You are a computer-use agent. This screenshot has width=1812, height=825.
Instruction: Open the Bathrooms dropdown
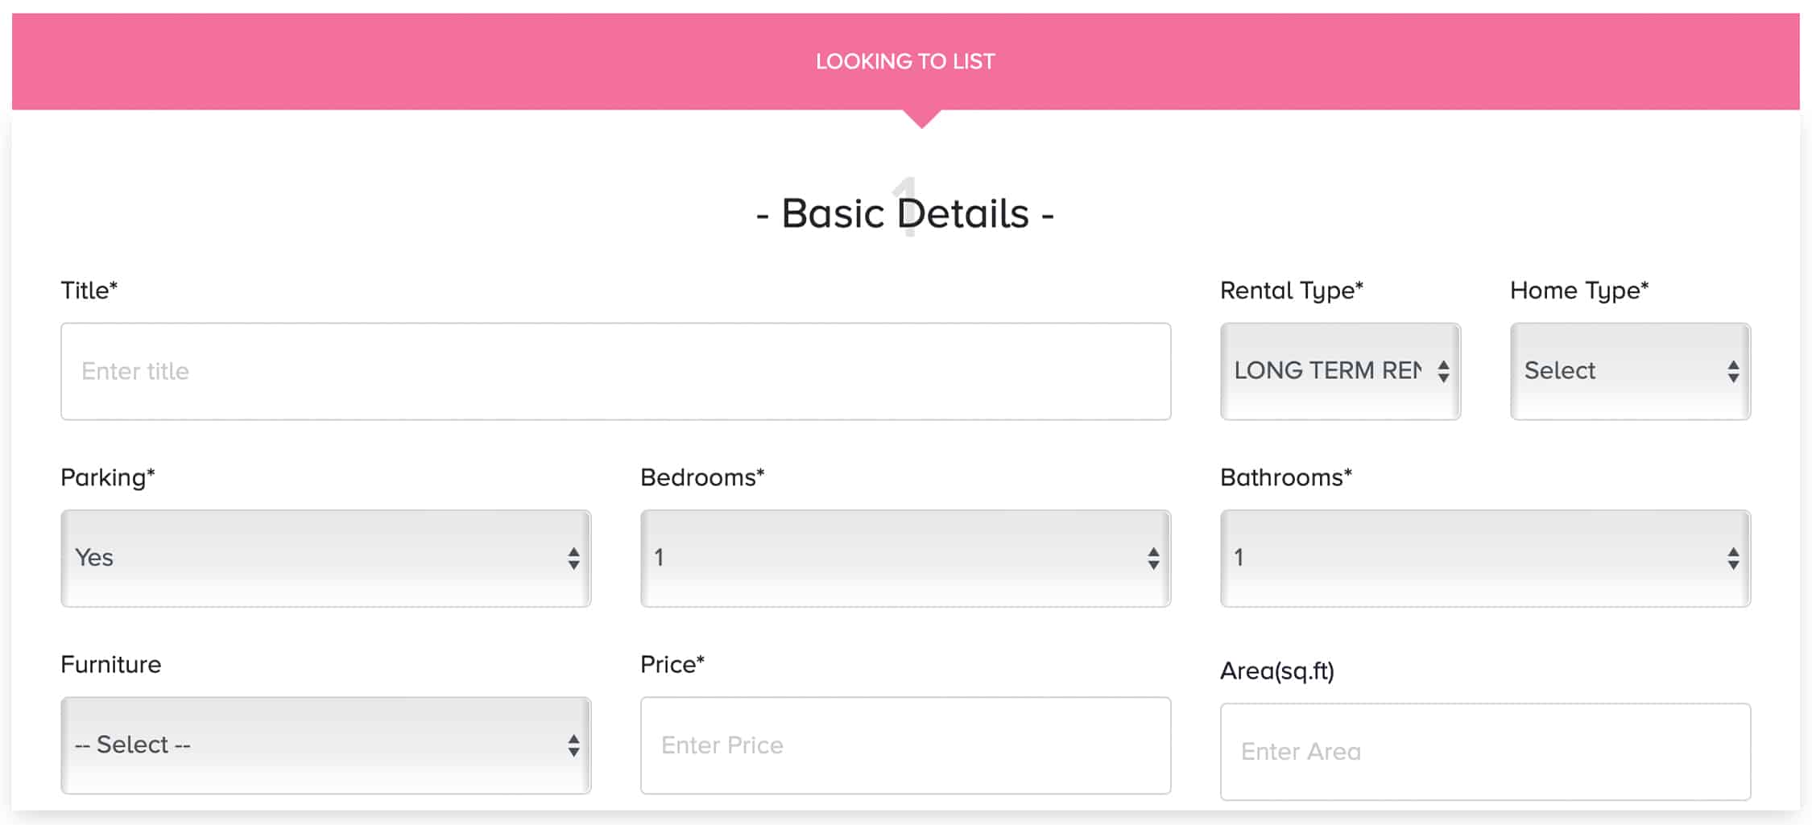coord(1485,558)
